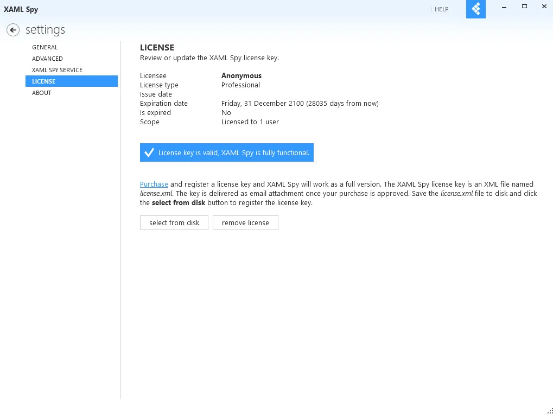Click the Anonymous licensee name
The width and height of the screenshot is (553, 414).
click(x=241, y=75)
